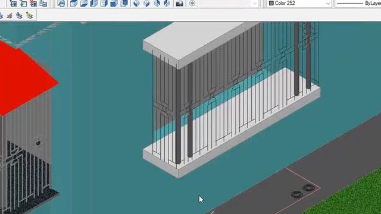
Task: Switch to Right view cube icon
Action: 104,3
